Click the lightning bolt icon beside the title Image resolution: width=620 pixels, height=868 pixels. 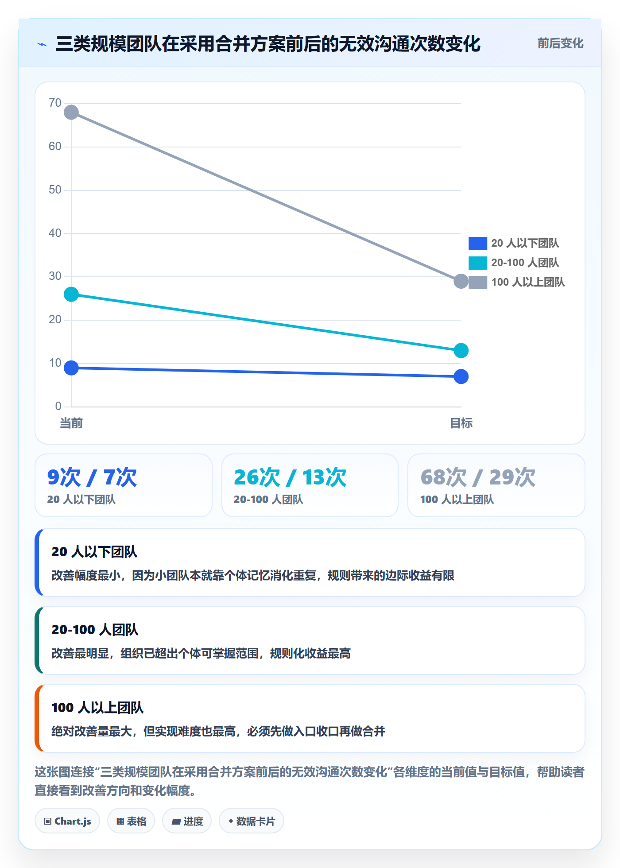42,44
